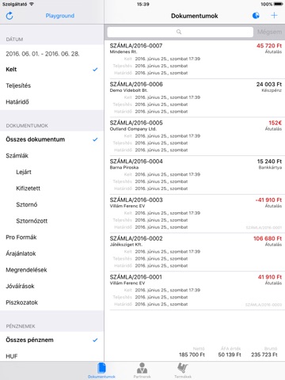
Task: Open the date range 2016. 06. 01. selector
Action: [x=51, y=54]
